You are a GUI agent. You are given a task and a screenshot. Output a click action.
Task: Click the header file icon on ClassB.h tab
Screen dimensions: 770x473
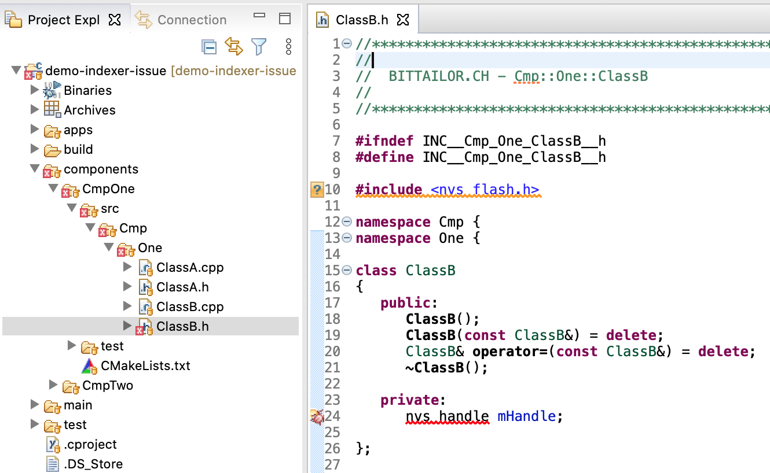[322, 19]
